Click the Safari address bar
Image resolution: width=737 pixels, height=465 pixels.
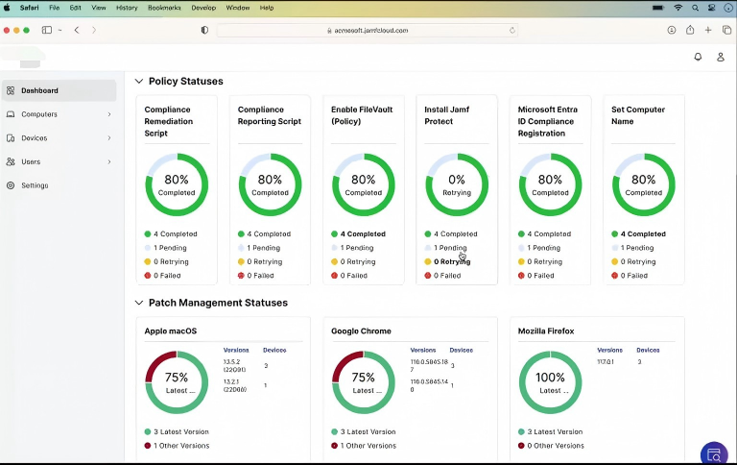368,30
